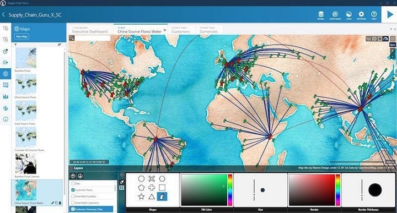397x213 pixels.
Task: Open the Model database icon
Action: pyautogui.click(x=320, y=15)
